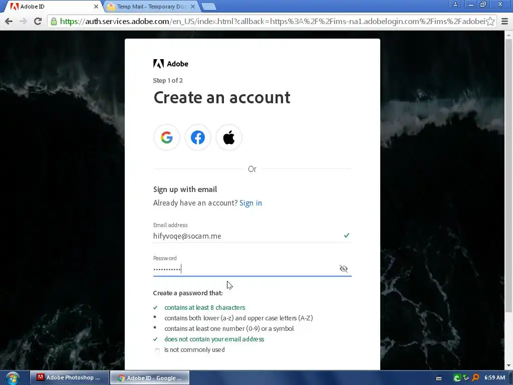Click the lower and upper case requirement
This screenshot has height=385, width=513.
[238, 318]
